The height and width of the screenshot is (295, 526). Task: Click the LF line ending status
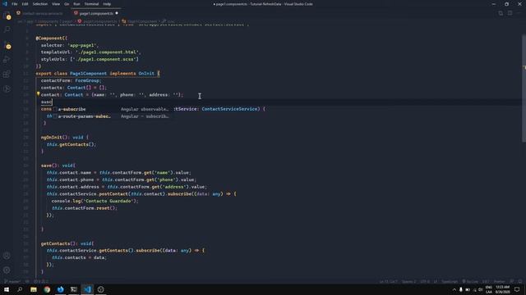pos(436,281)
